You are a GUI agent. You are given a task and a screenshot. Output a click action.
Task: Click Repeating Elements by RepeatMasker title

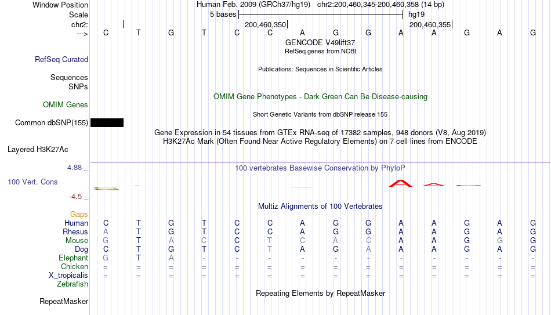pos(320,293)
